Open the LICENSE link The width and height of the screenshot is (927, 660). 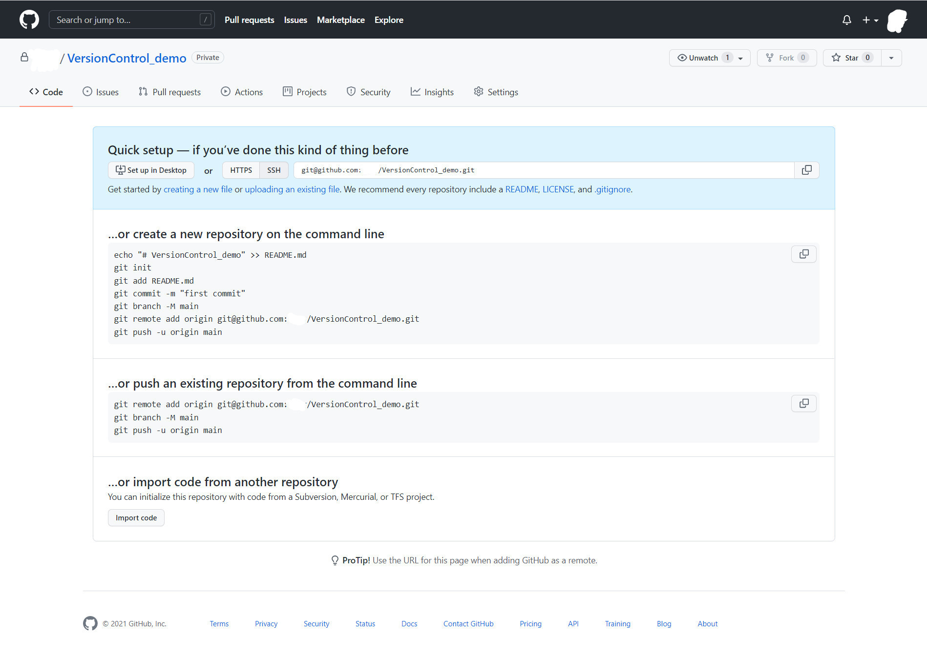tap(558, 189)
